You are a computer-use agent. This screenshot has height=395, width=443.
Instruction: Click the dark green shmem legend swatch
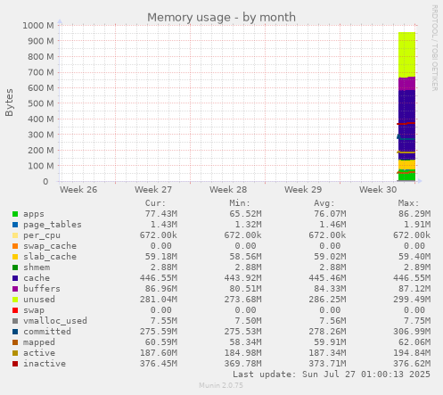coord(15,267)
